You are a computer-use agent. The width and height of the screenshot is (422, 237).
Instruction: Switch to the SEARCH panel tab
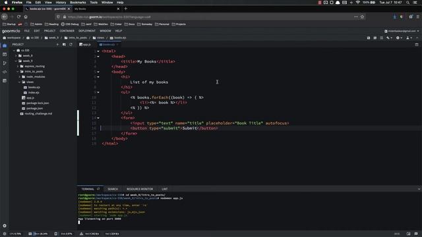point(113,189)
